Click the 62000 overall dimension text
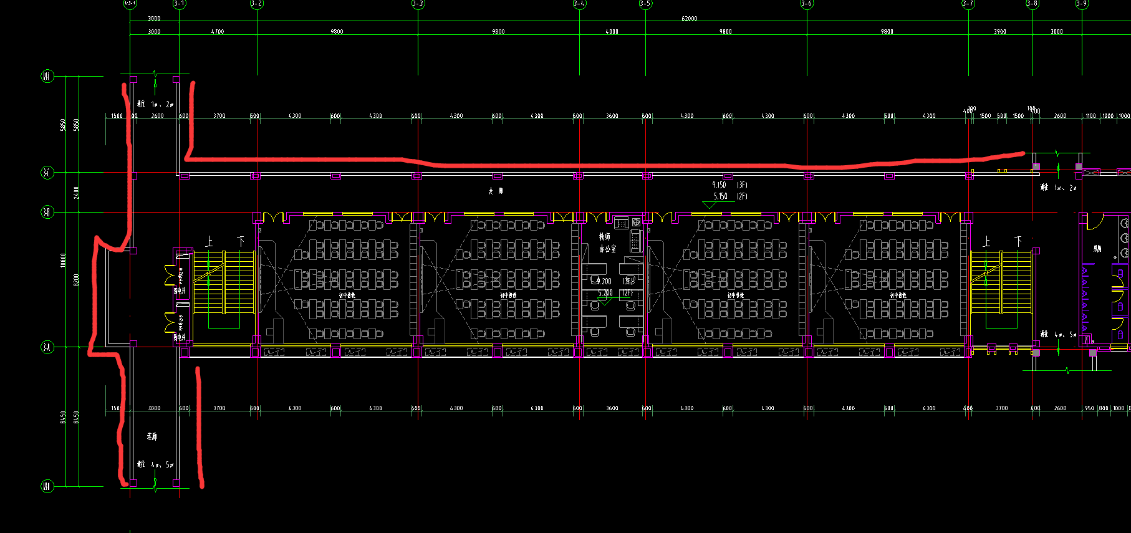This screenshot has height=533, width=1131. tap(689, 19)
